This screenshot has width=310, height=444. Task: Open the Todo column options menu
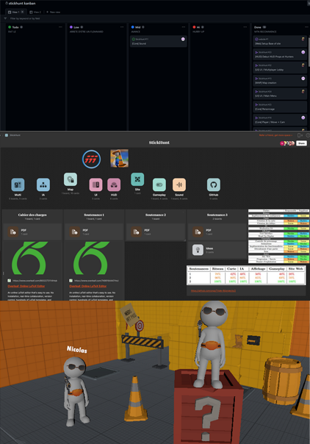[60, 27]
